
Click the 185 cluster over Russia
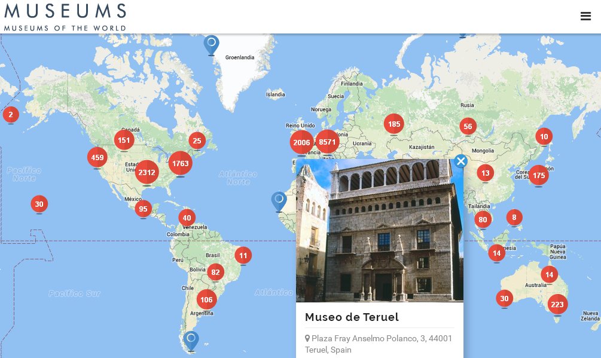pos(393,124)
